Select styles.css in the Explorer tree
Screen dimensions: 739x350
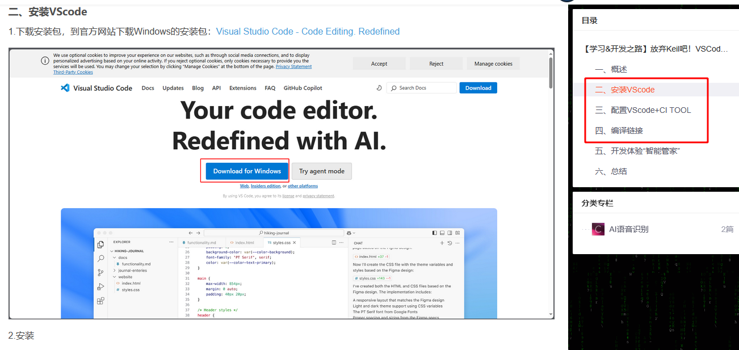(128, 290)
